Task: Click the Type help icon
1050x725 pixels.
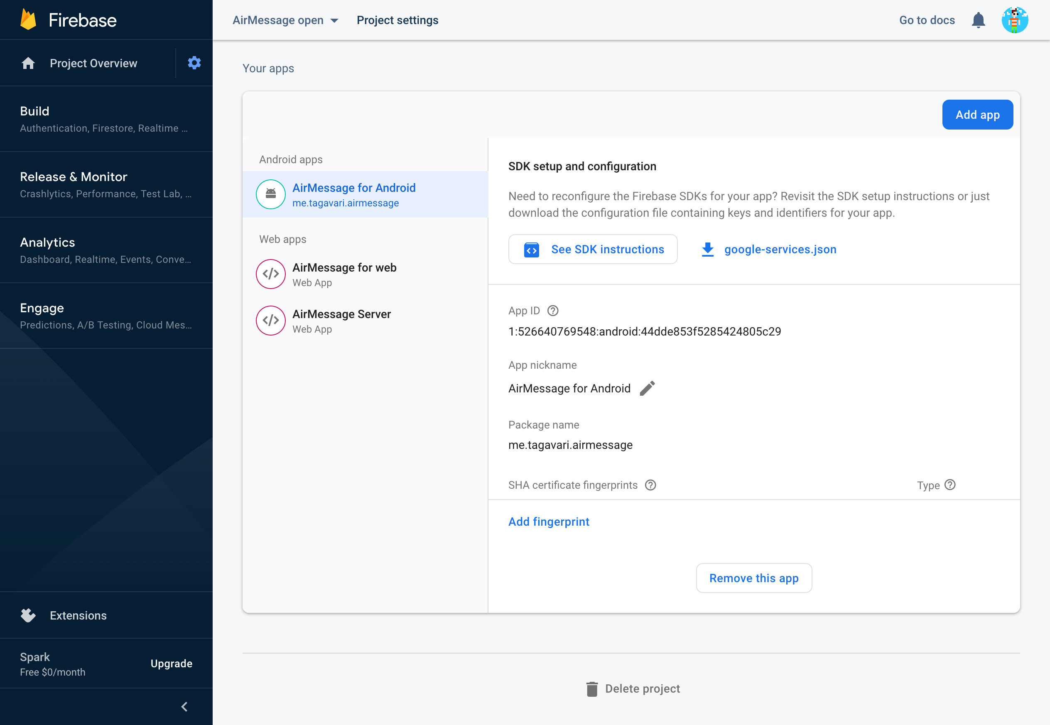Action: click(949, 485)
